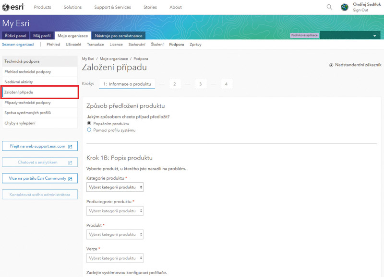Click the Chatovat s analytikem button
Viewport: 384px width, 277px height.
point(40,162)
